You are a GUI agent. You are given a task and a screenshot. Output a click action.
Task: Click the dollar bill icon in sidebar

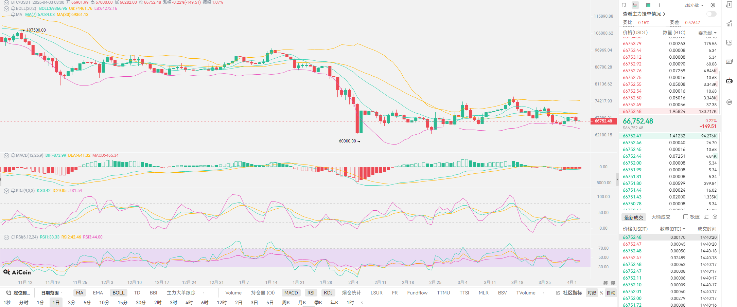pos(729,4)
